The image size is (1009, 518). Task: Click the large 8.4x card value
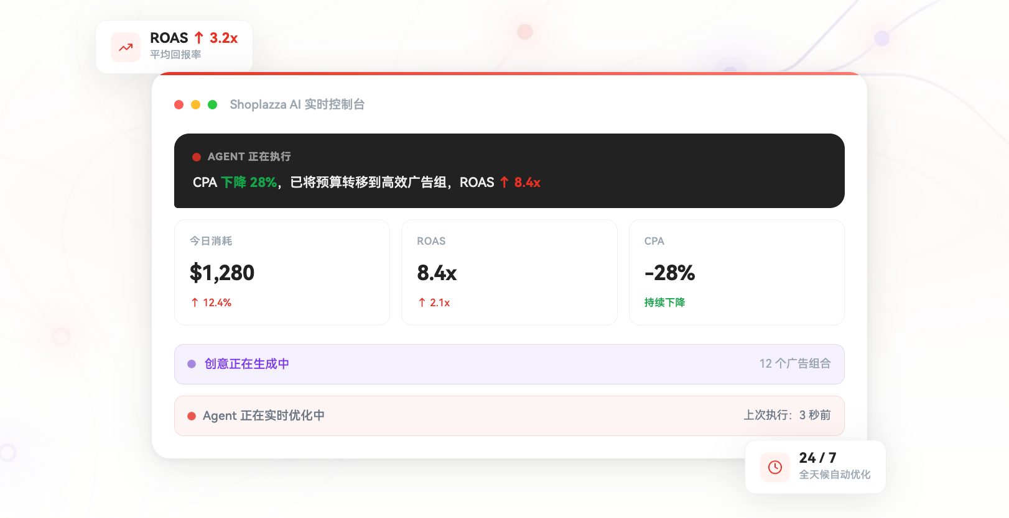click(437, 273)
